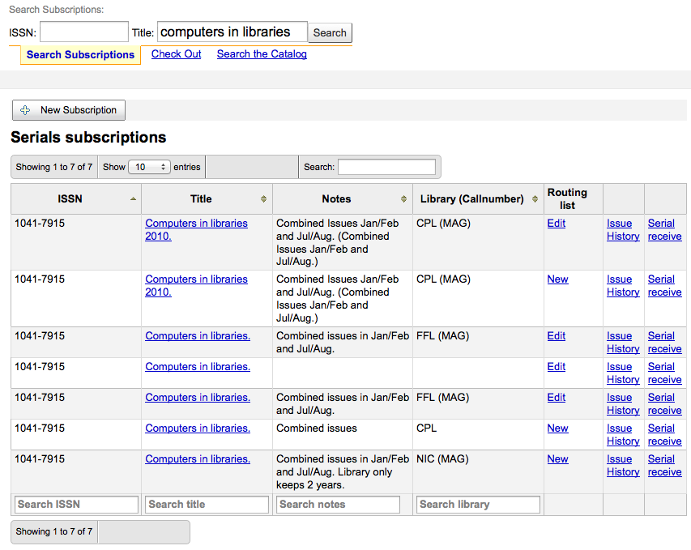Create New routing list for NIC (MAG) row
691x550 pixels.
[557, 459]
